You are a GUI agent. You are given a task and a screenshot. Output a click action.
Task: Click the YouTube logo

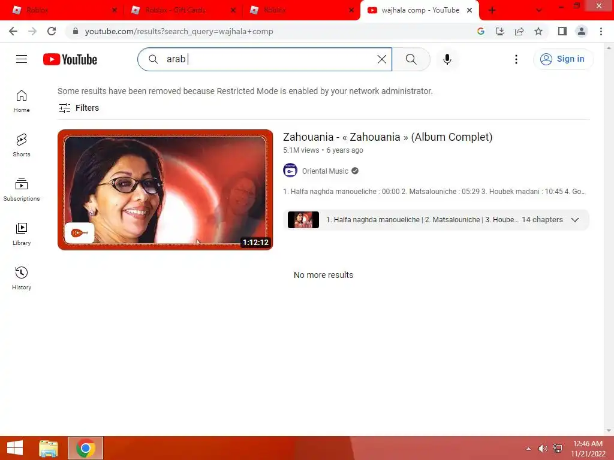click(70, 59)
